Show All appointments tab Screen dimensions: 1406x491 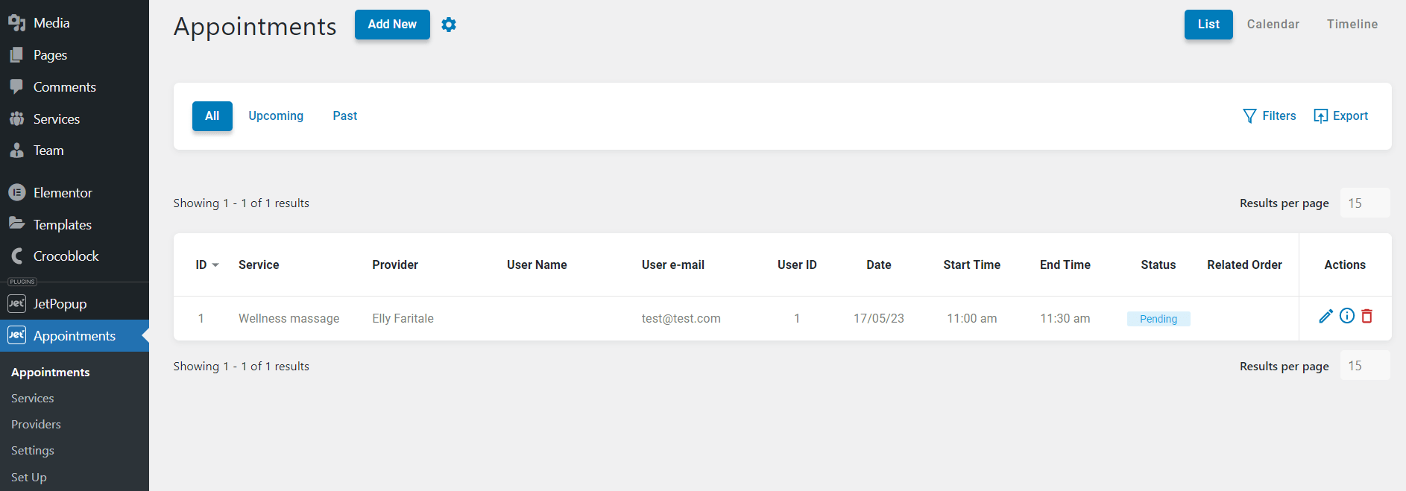tap(212, 116)
